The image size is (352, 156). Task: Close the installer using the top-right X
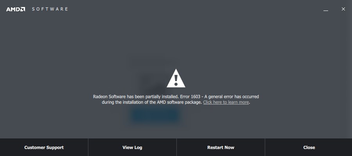click(x=343, y=9)
